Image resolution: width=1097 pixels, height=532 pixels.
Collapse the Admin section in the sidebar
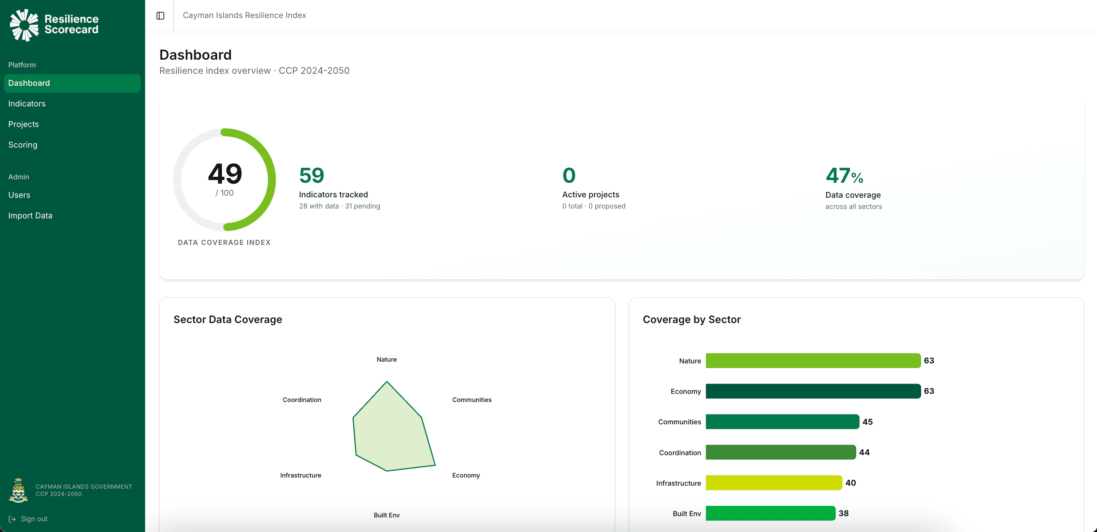click(18, 176)
